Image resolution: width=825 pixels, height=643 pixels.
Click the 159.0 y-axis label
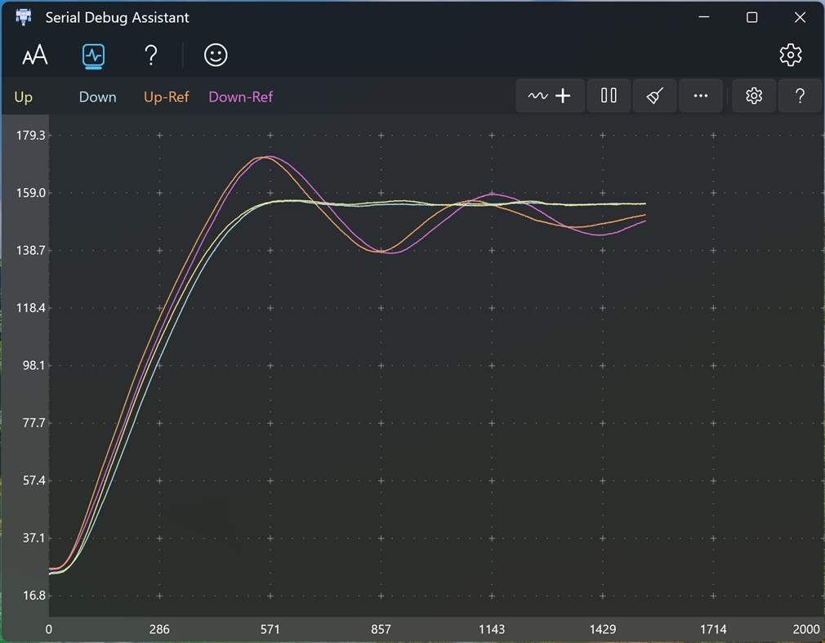click(30, 193)
